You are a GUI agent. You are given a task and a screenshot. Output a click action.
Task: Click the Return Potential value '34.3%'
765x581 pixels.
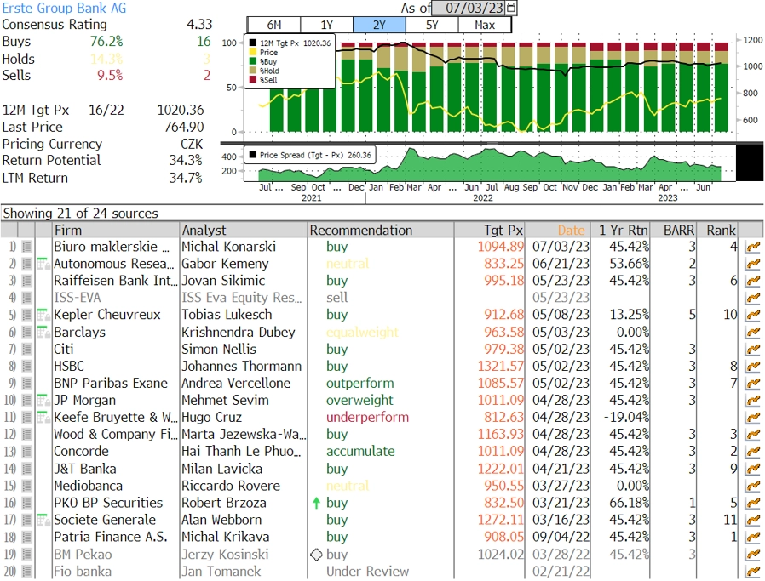186,160
